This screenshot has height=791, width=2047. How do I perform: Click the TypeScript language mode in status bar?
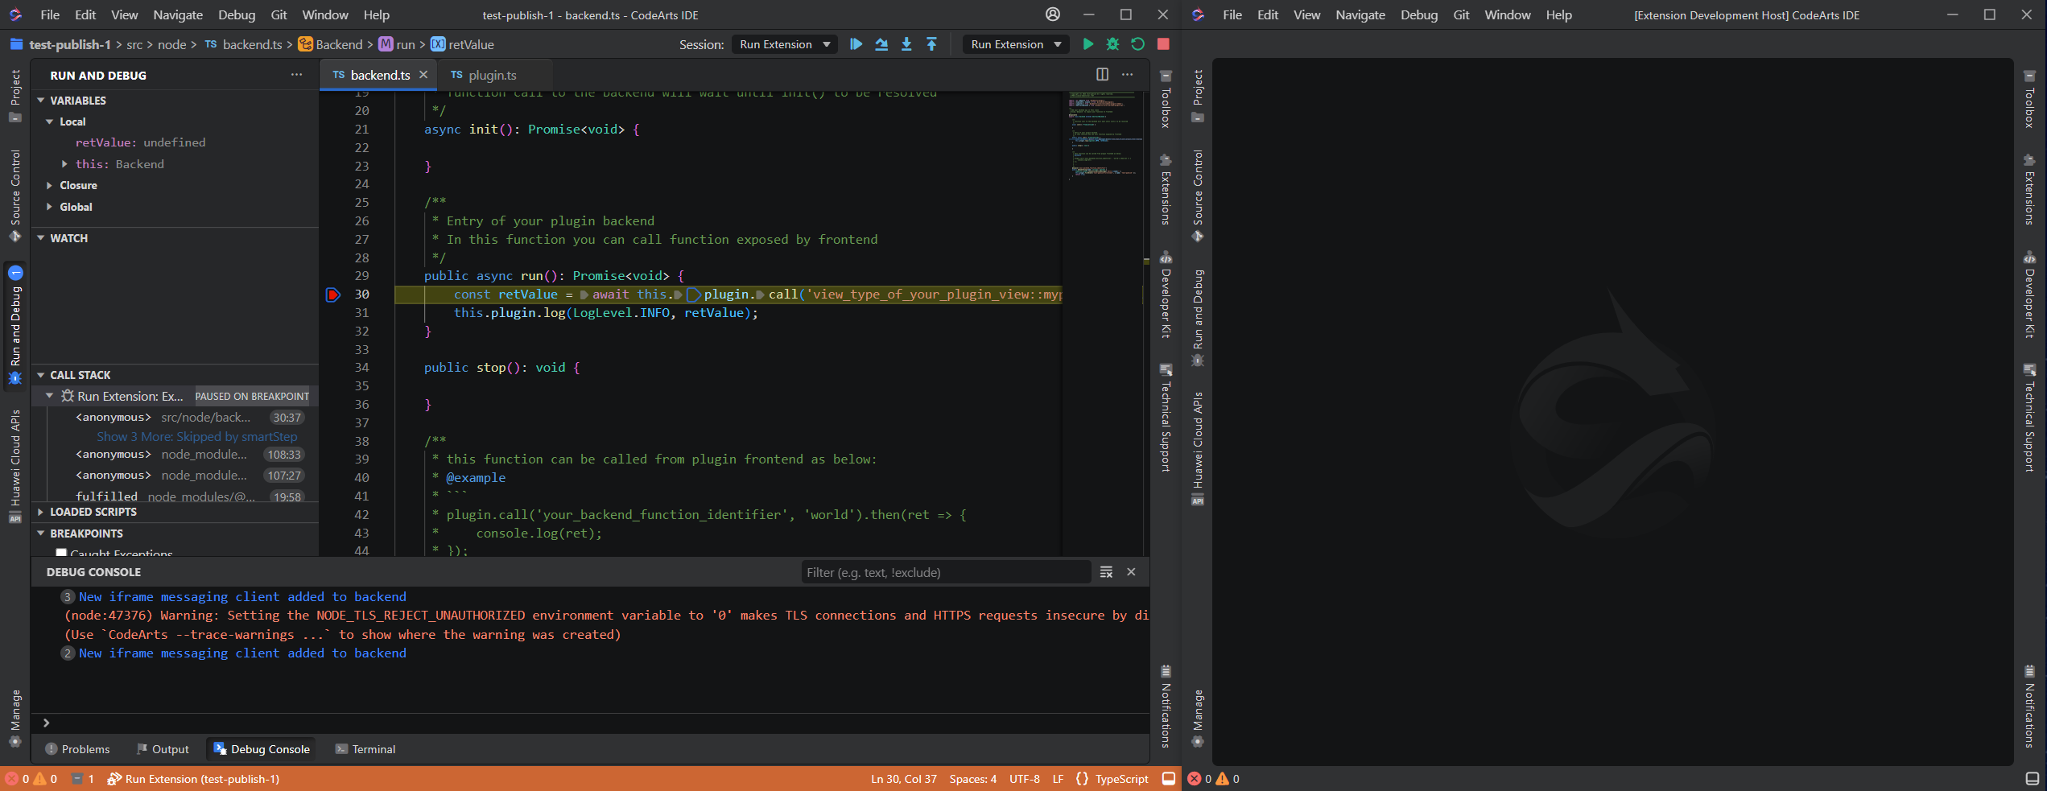[x=1120, y=779]
